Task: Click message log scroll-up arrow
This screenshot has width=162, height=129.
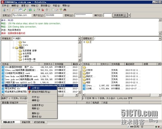Action: pos(160,20)
